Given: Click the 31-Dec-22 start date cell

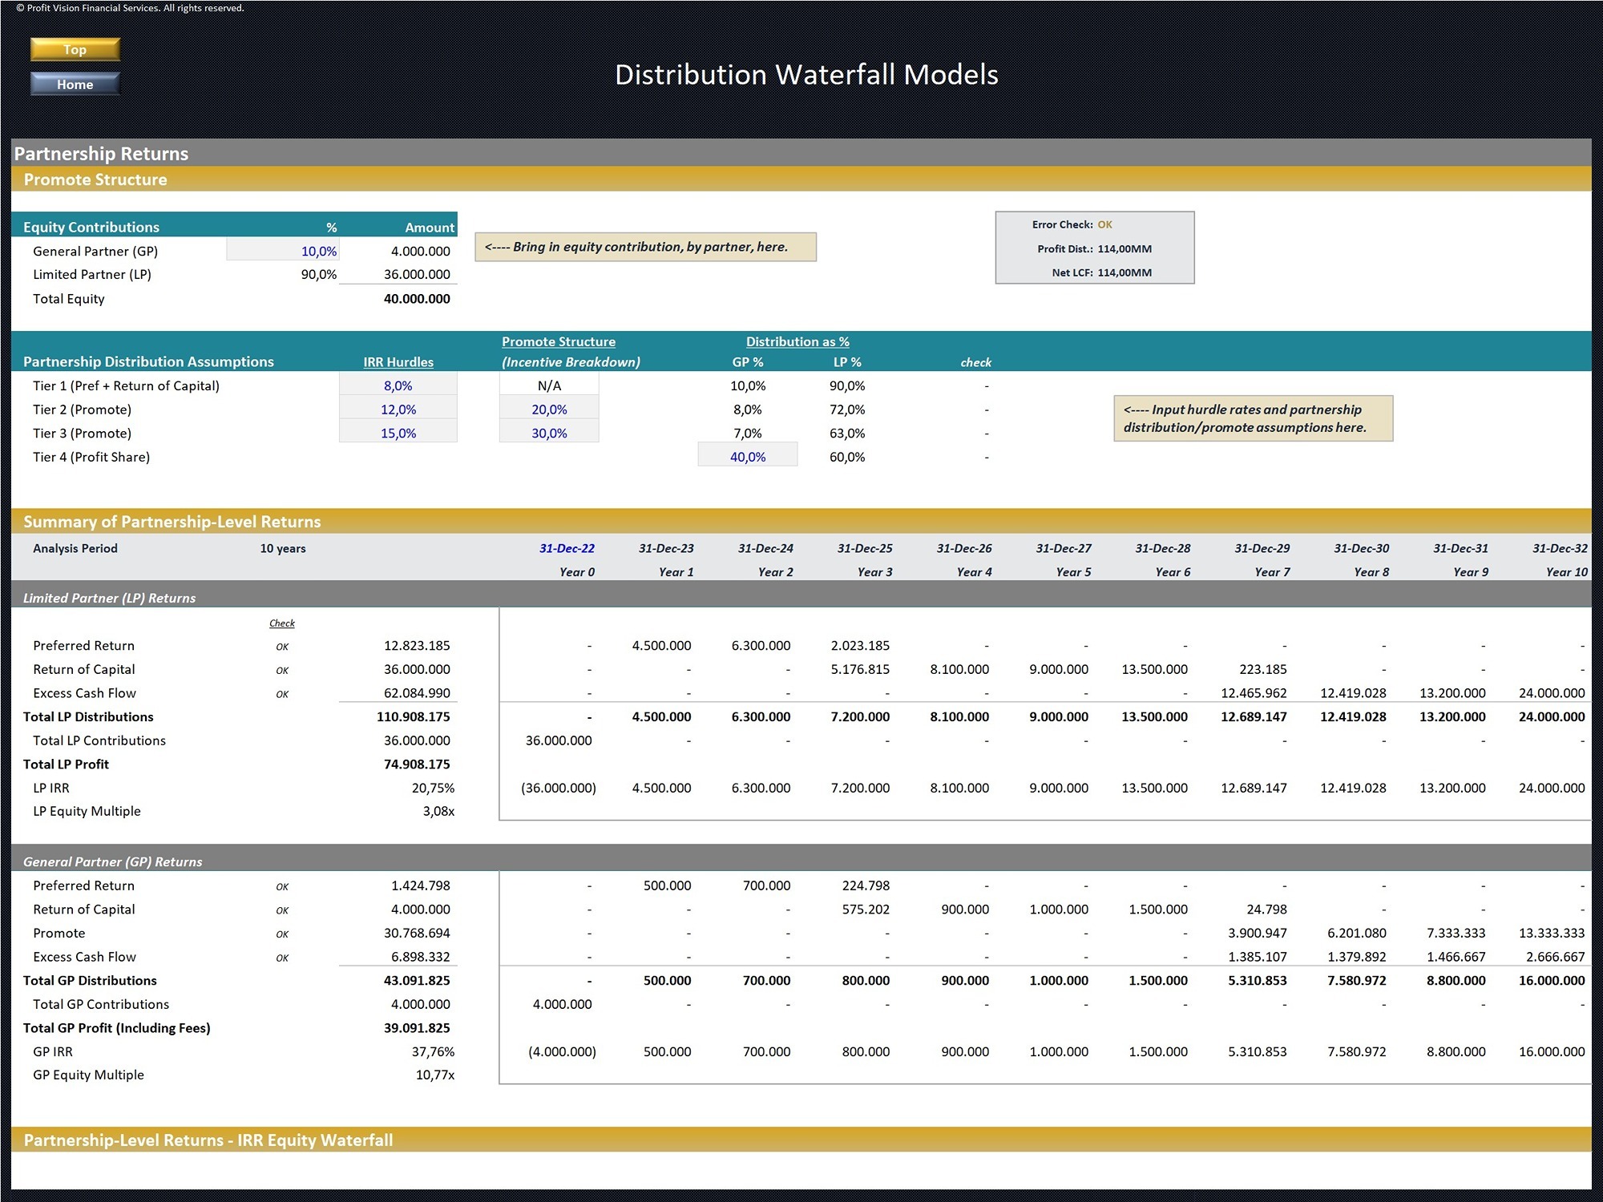Looking at the screenshot, I should [x=567, y=548].
